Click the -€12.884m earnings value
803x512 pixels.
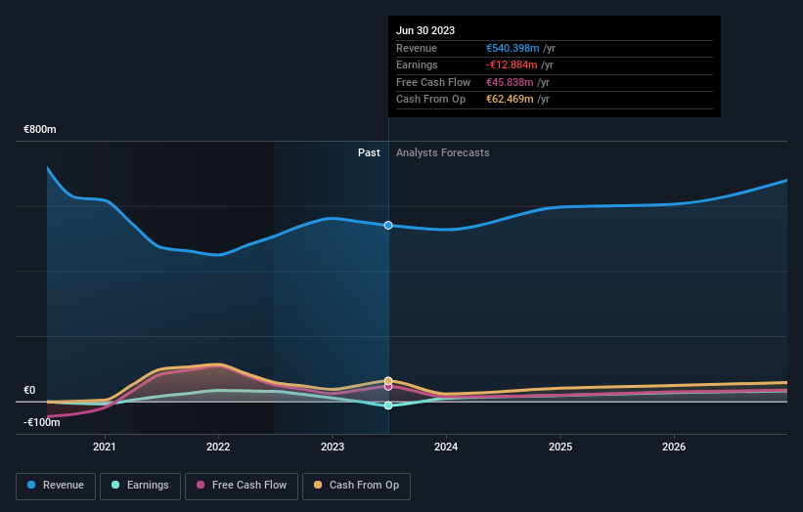512,64
